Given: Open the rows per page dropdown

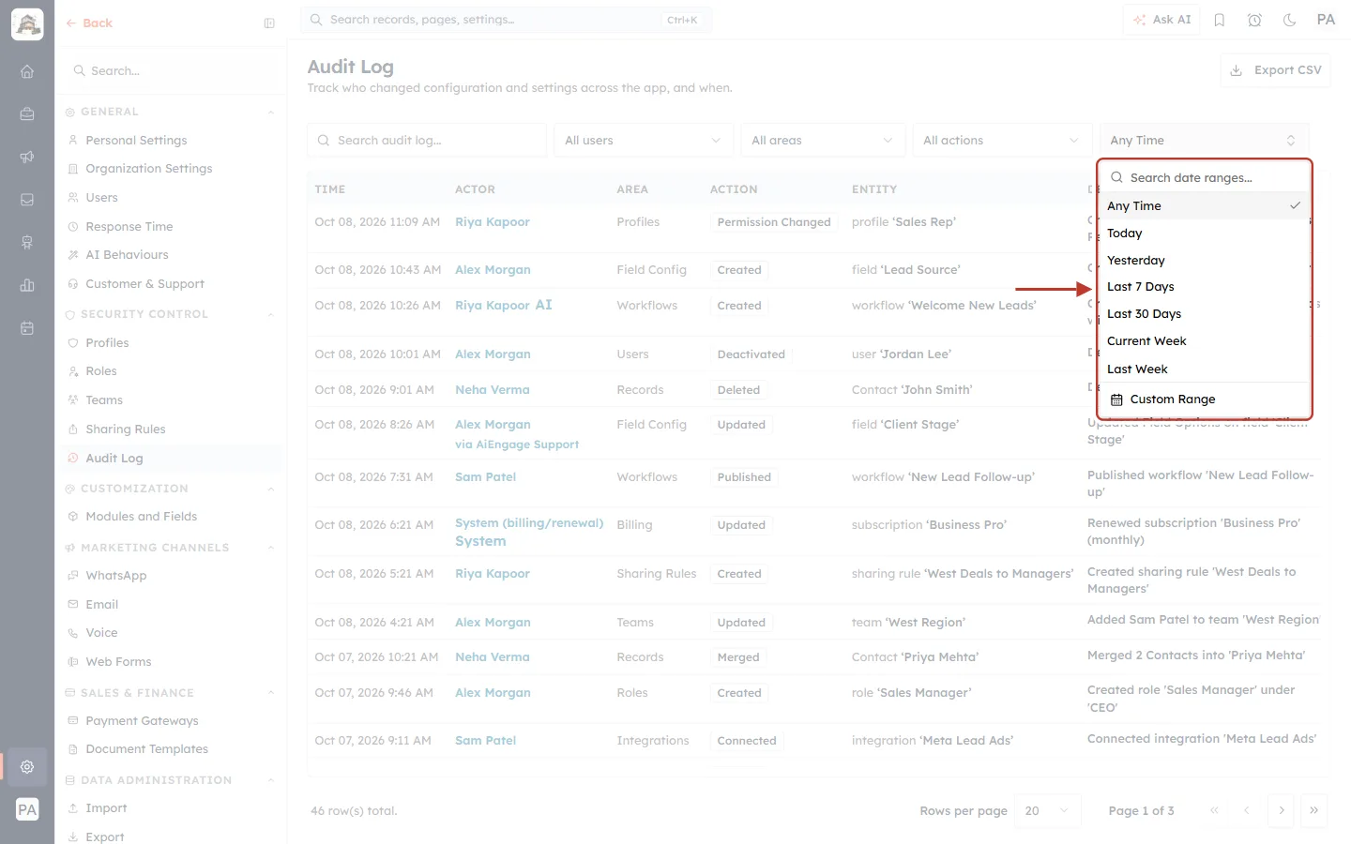Looking at the screenshot, I should pyautogui.click(x=1047, y=810).
